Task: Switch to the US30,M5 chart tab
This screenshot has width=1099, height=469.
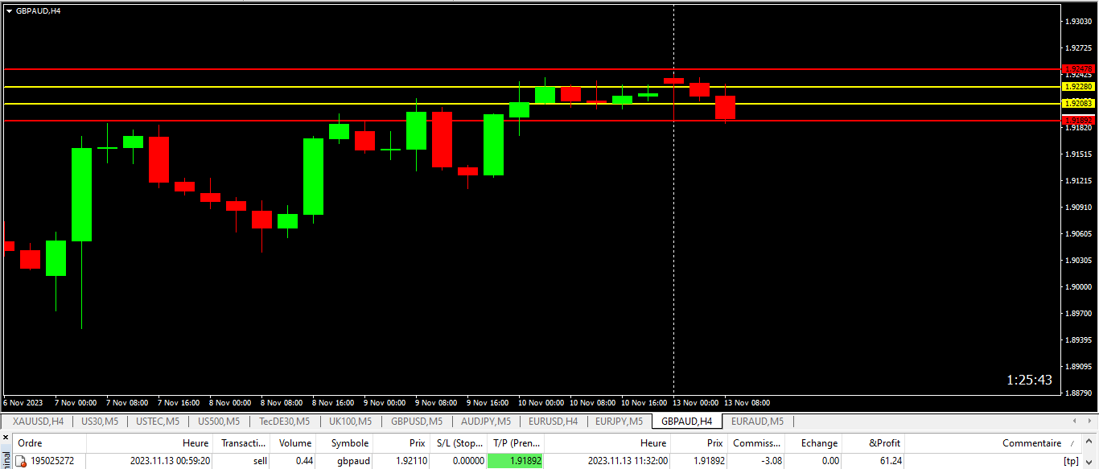Action: click(x=100, y=421)
